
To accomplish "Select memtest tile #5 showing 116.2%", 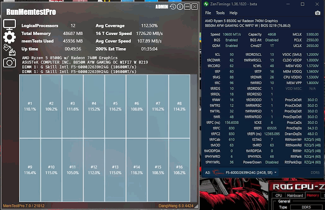I will [115, 106].
